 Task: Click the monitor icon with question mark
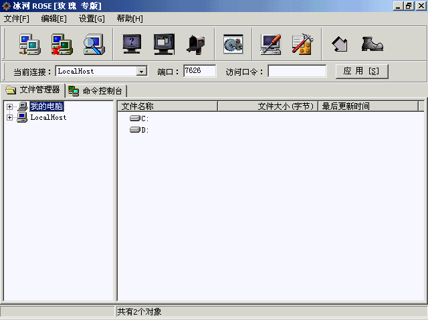[x=132, y=44]
